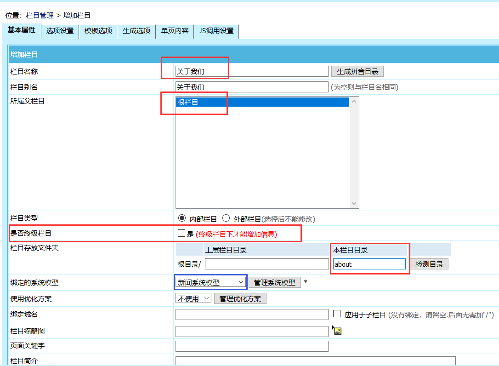Click the 检测目录 button

click(x=429, y=264)
